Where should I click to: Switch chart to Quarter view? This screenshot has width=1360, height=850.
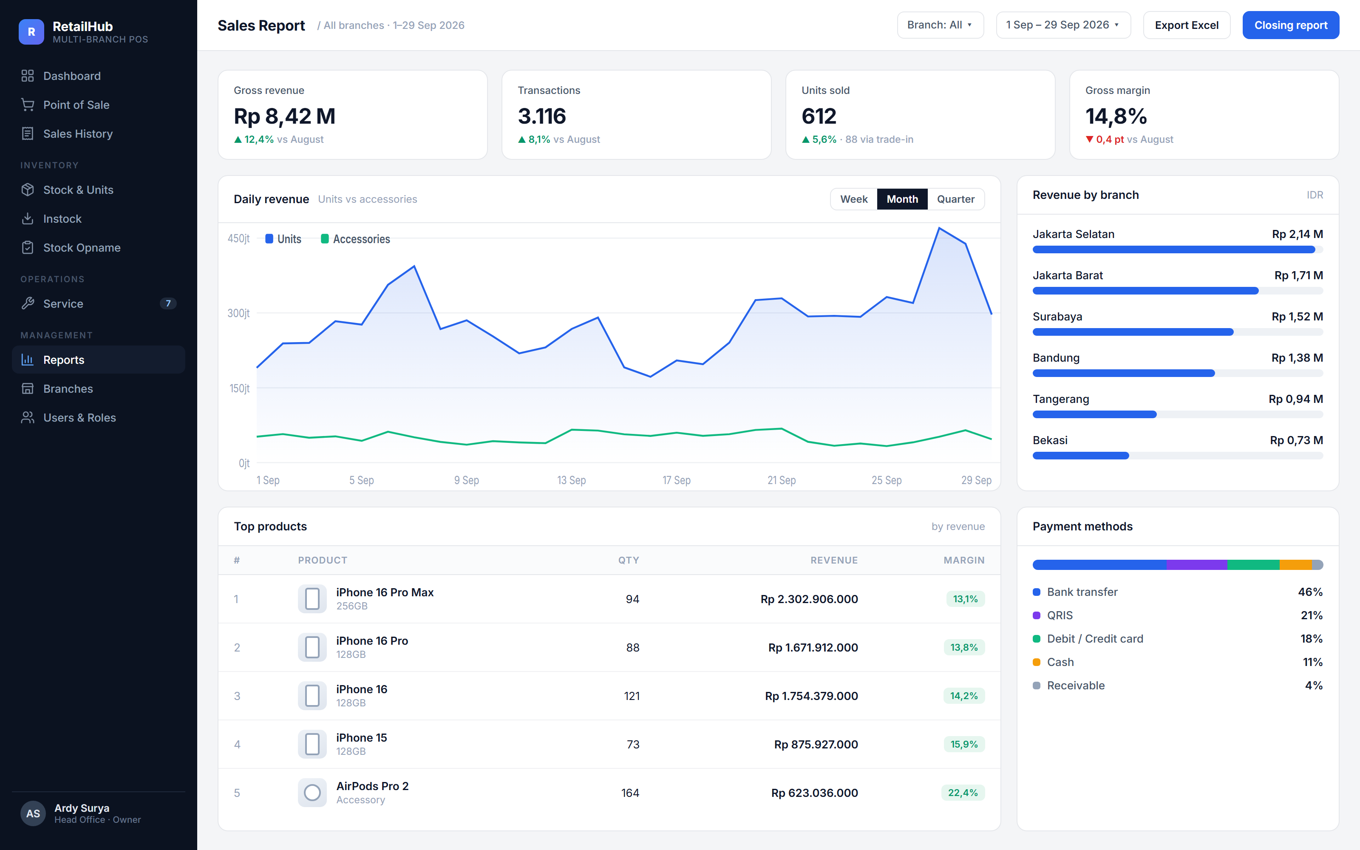(955, 199)
